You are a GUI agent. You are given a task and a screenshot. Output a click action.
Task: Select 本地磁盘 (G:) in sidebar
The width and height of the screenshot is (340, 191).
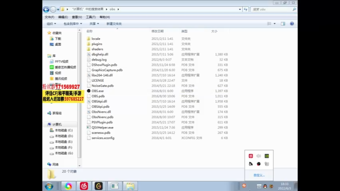tap(64, 153)
